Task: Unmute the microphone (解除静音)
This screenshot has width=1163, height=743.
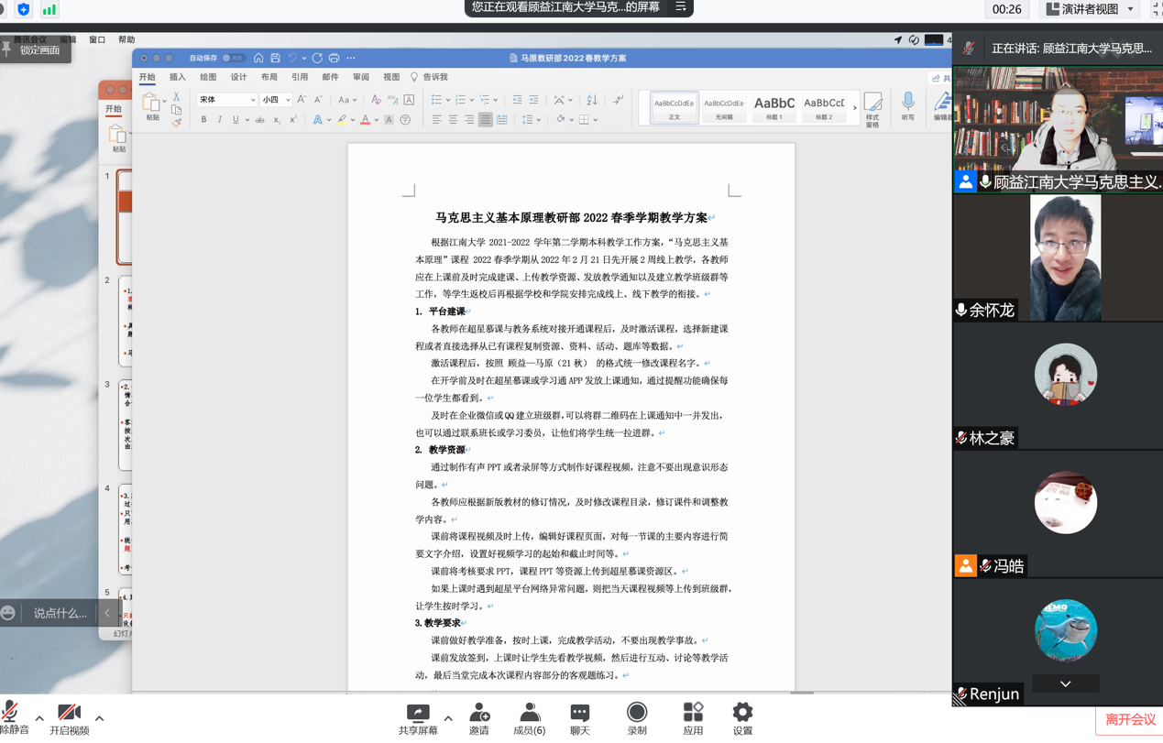Action: coord(12,713)
